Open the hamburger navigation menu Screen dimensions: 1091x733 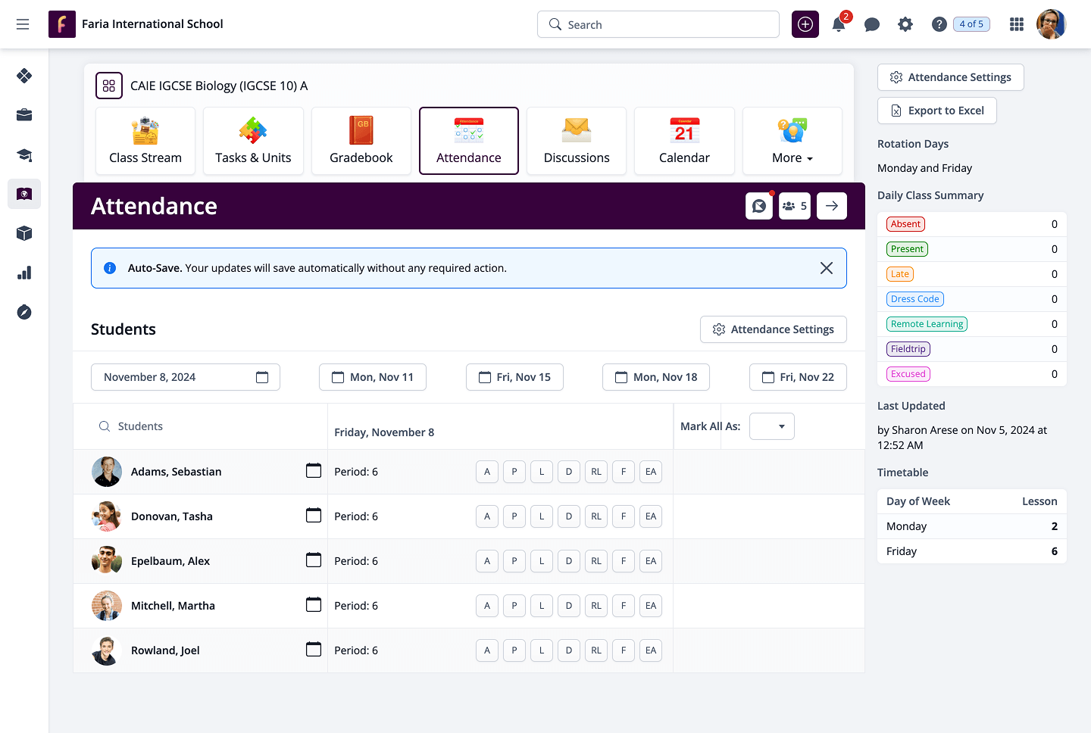(x=23, y=25)
